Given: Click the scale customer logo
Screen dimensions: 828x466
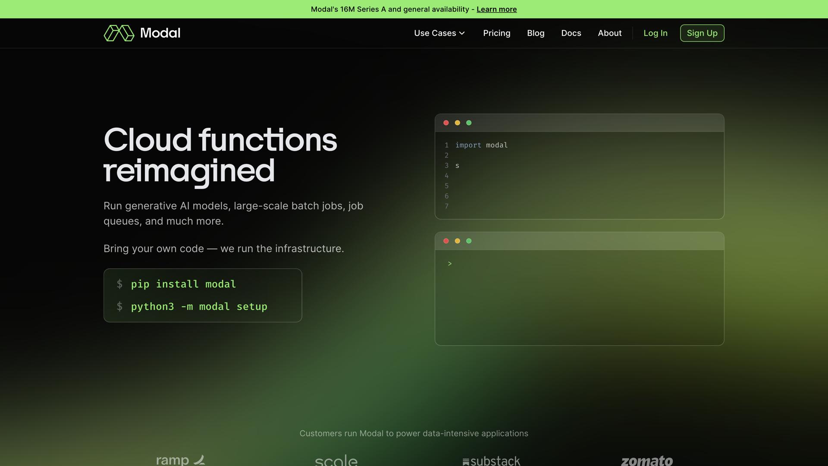Looking at the screenshot, I should click(x=336, y=460).
